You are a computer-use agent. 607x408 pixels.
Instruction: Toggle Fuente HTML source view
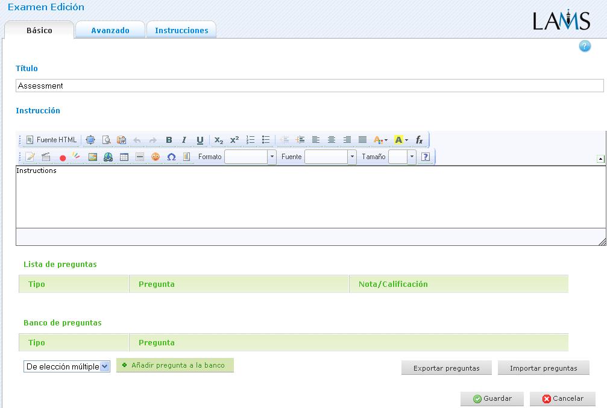52,140
